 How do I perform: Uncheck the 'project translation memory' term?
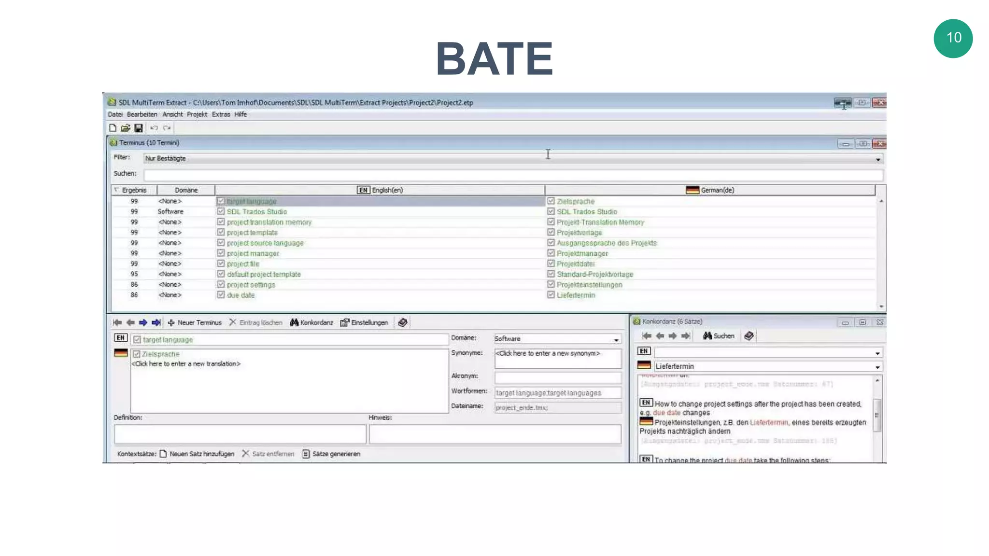pos(221,222)
